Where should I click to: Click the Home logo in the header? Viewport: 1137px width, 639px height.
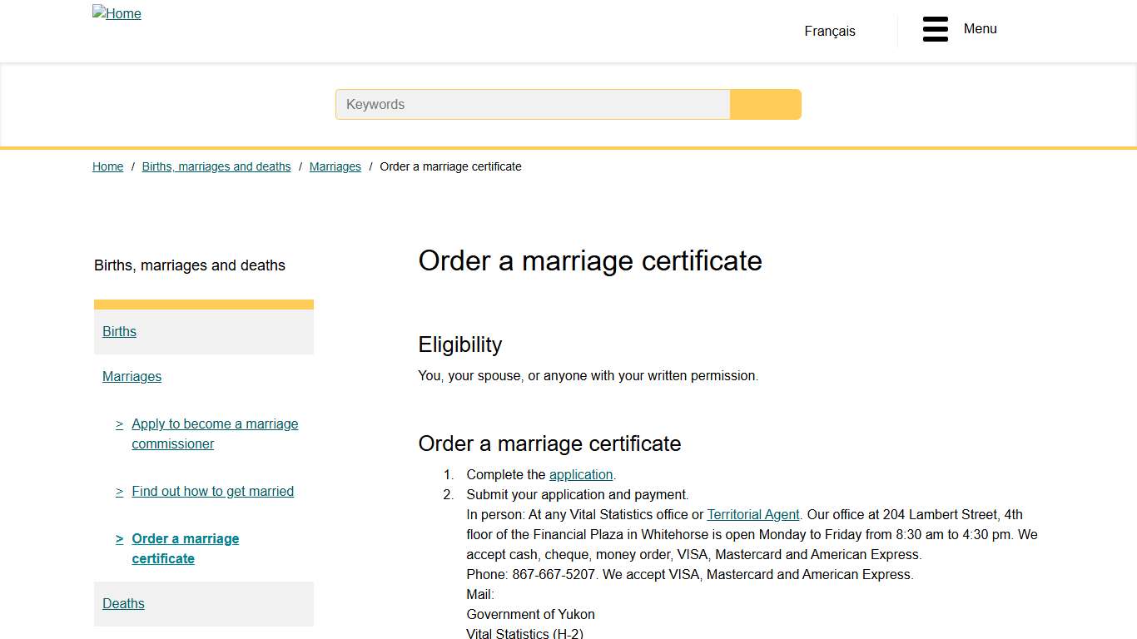click(x=117, y=13)
